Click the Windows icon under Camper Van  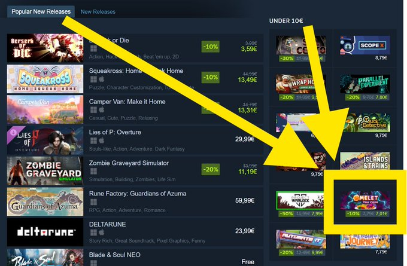93,109
